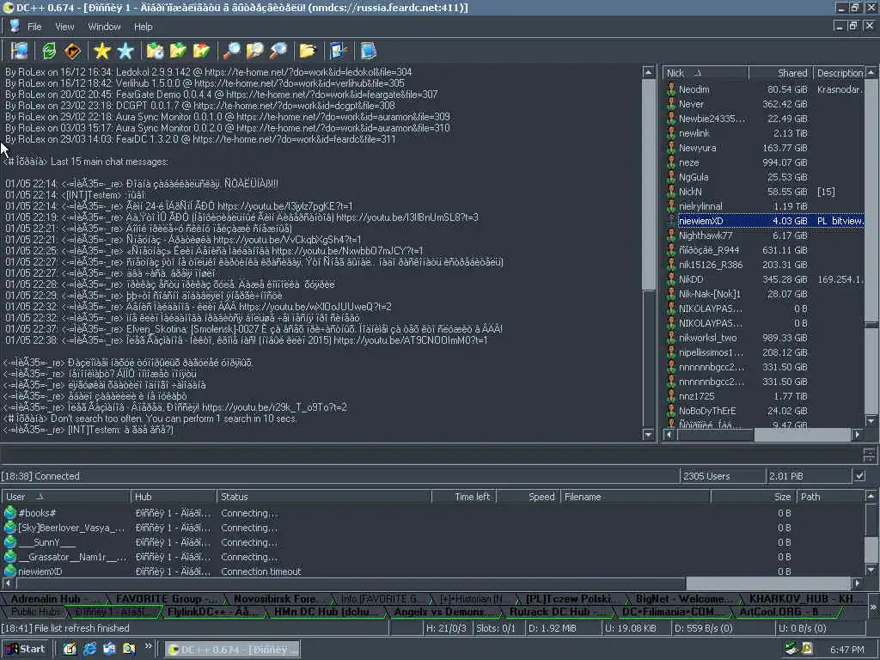Click the Open File List folder icon
The height and width of the screenshot is (660, 880).
pos(308,51)
